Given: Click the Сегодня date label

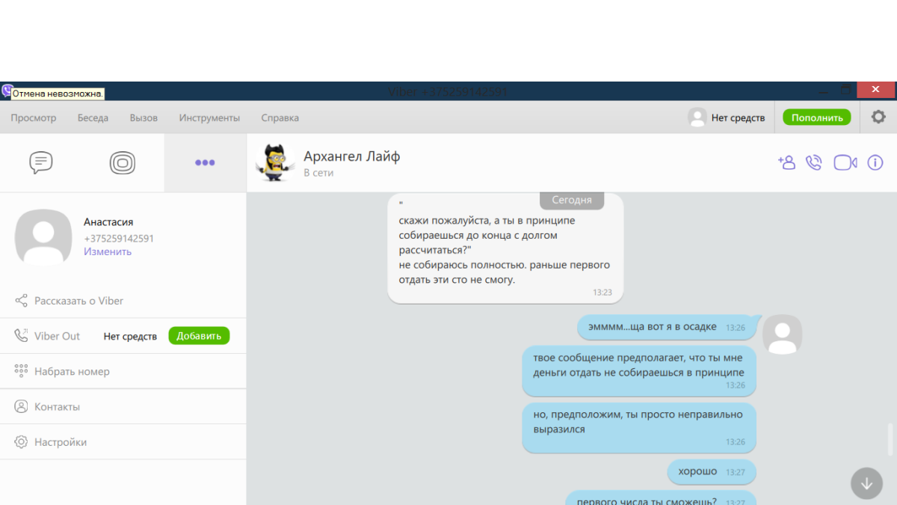Looking at the screenshot, I should pyautogui.click(x=572, y=200).
